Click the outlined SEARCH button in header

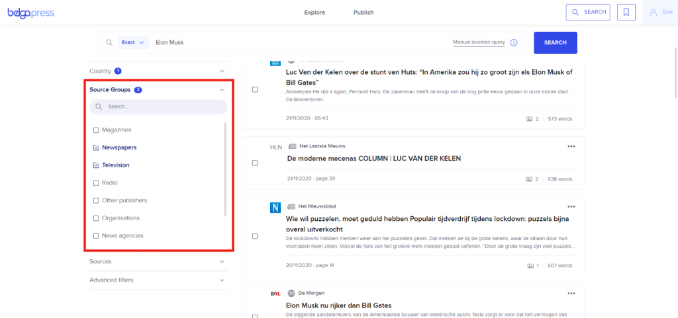tap(588, 13)
